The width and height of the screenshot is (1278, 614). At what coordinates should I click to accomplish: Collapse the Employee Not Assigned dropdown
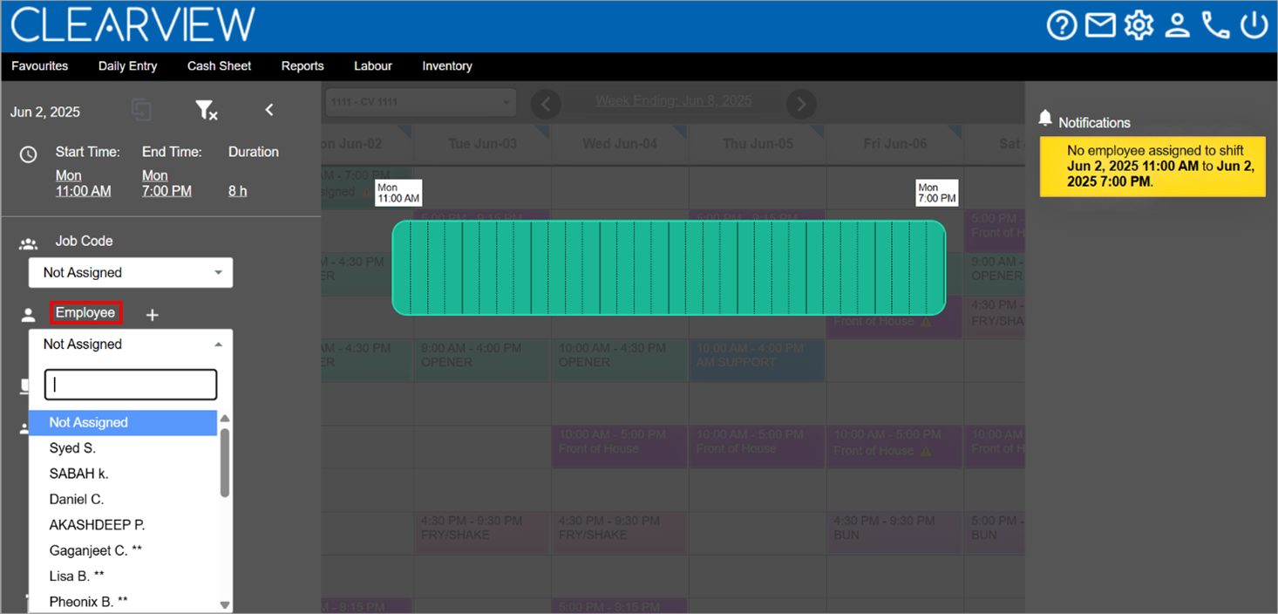click(x=131, y=345)
